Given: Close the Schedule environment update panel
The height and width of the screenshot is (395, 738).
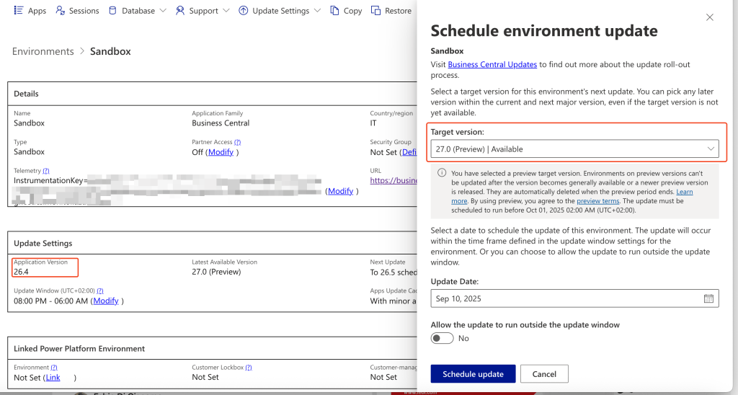Looking at the screenshot, I should pos(710,17).
